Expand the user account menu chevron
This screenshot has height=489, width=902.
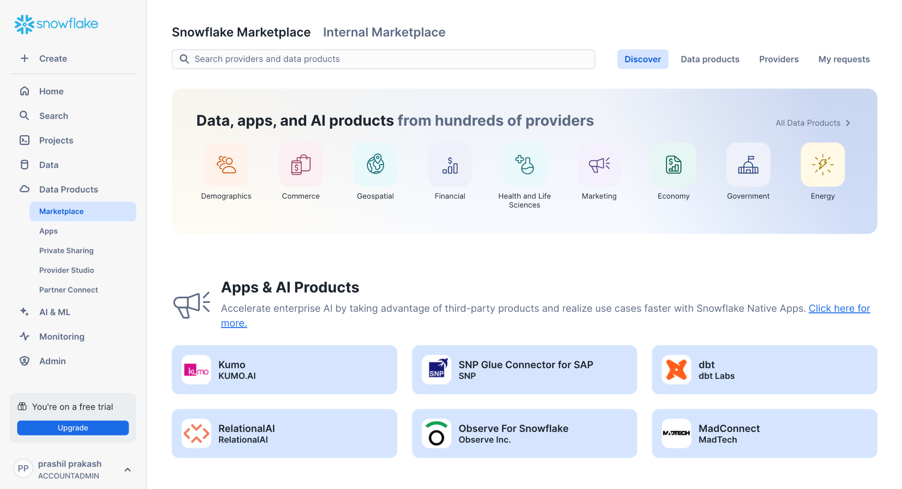click(128, 469)
